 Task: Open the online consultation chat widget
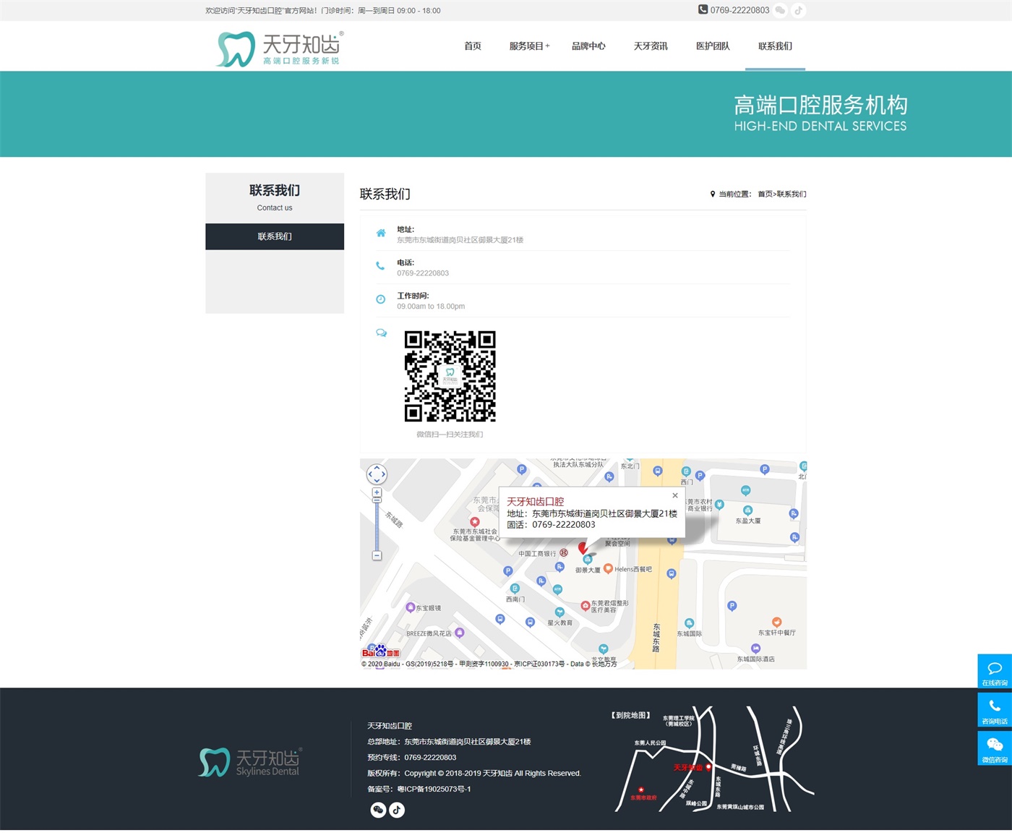(x=995, y=672)
